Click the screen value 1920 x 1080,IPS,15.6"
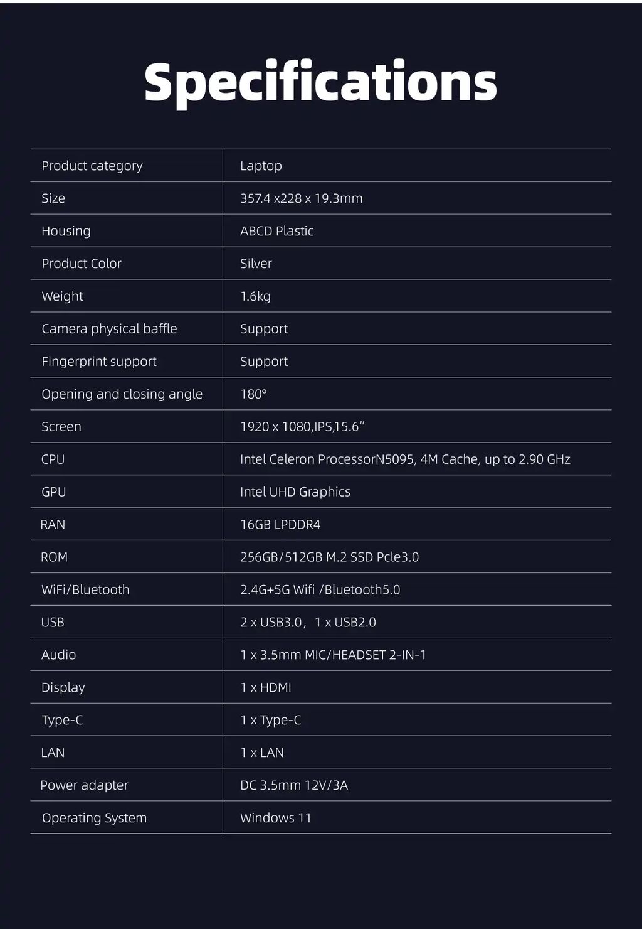Viewport: 642px width, 929px height. pyautogui.click(x=302, y=427)
